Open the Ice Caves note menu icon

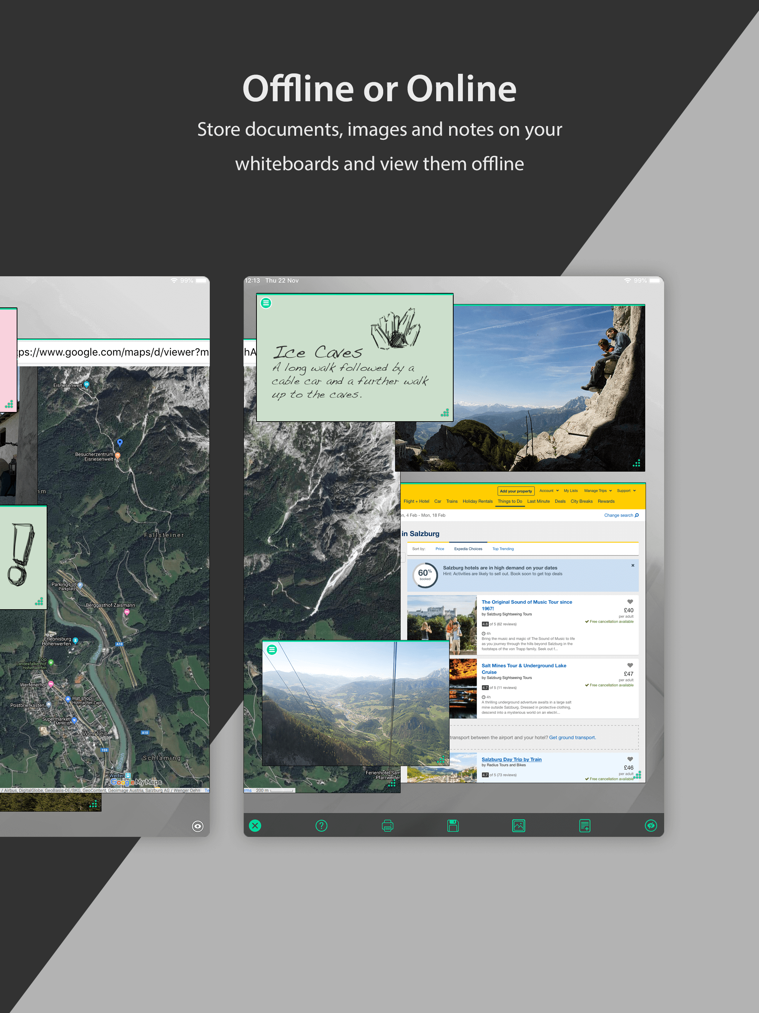pos(266,303)
